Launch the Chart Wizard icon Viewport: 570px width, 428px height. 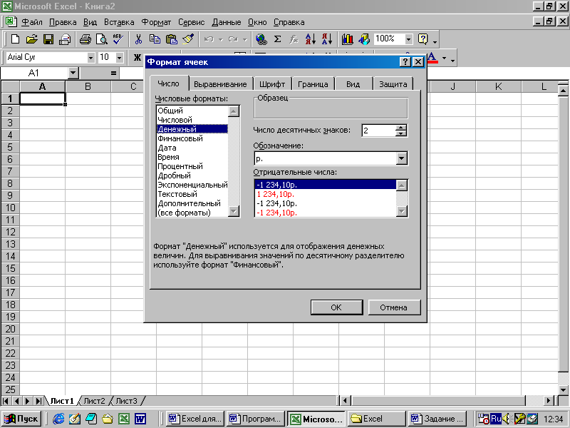pyautogui.click(x=348, y=39)
